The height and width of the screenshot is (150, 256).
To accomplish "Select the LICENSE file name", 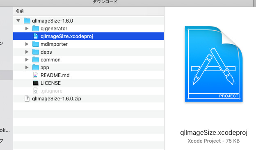I will [50, 83].
